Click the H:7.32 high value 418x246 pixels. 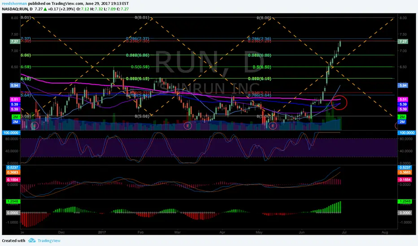[96, 9]
